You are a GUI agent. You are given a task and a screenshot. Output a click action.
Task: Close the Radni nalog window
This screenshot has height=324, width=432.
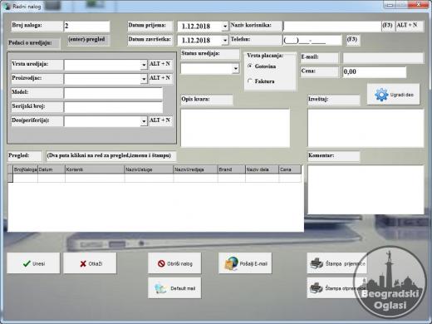[x=418, y=4]
